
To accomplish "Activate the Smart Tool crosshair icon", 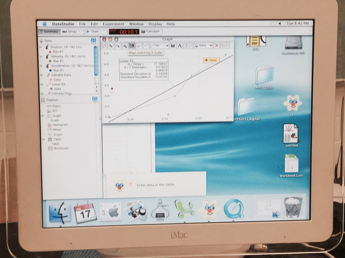I will (x=139, y=46).
